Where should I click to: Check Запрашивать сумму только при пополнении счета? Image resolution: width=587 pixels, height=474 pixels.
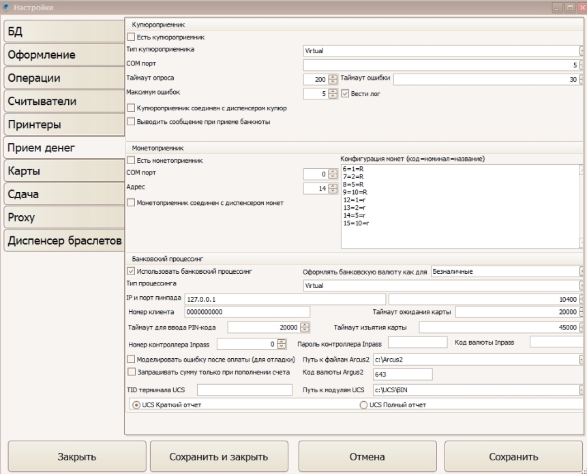tap(132, 372)
